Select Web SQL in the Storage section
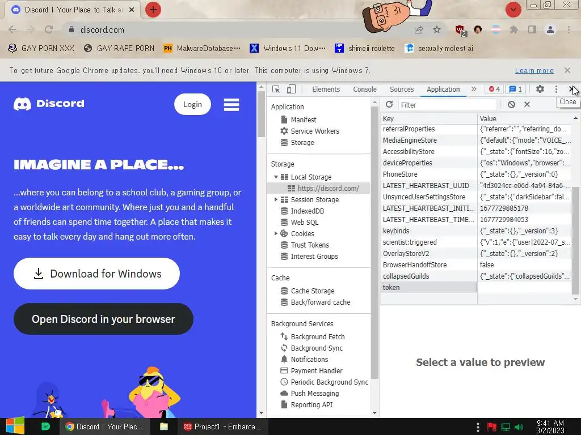This screenshot has height=435, width=581. tap(300, 222)
